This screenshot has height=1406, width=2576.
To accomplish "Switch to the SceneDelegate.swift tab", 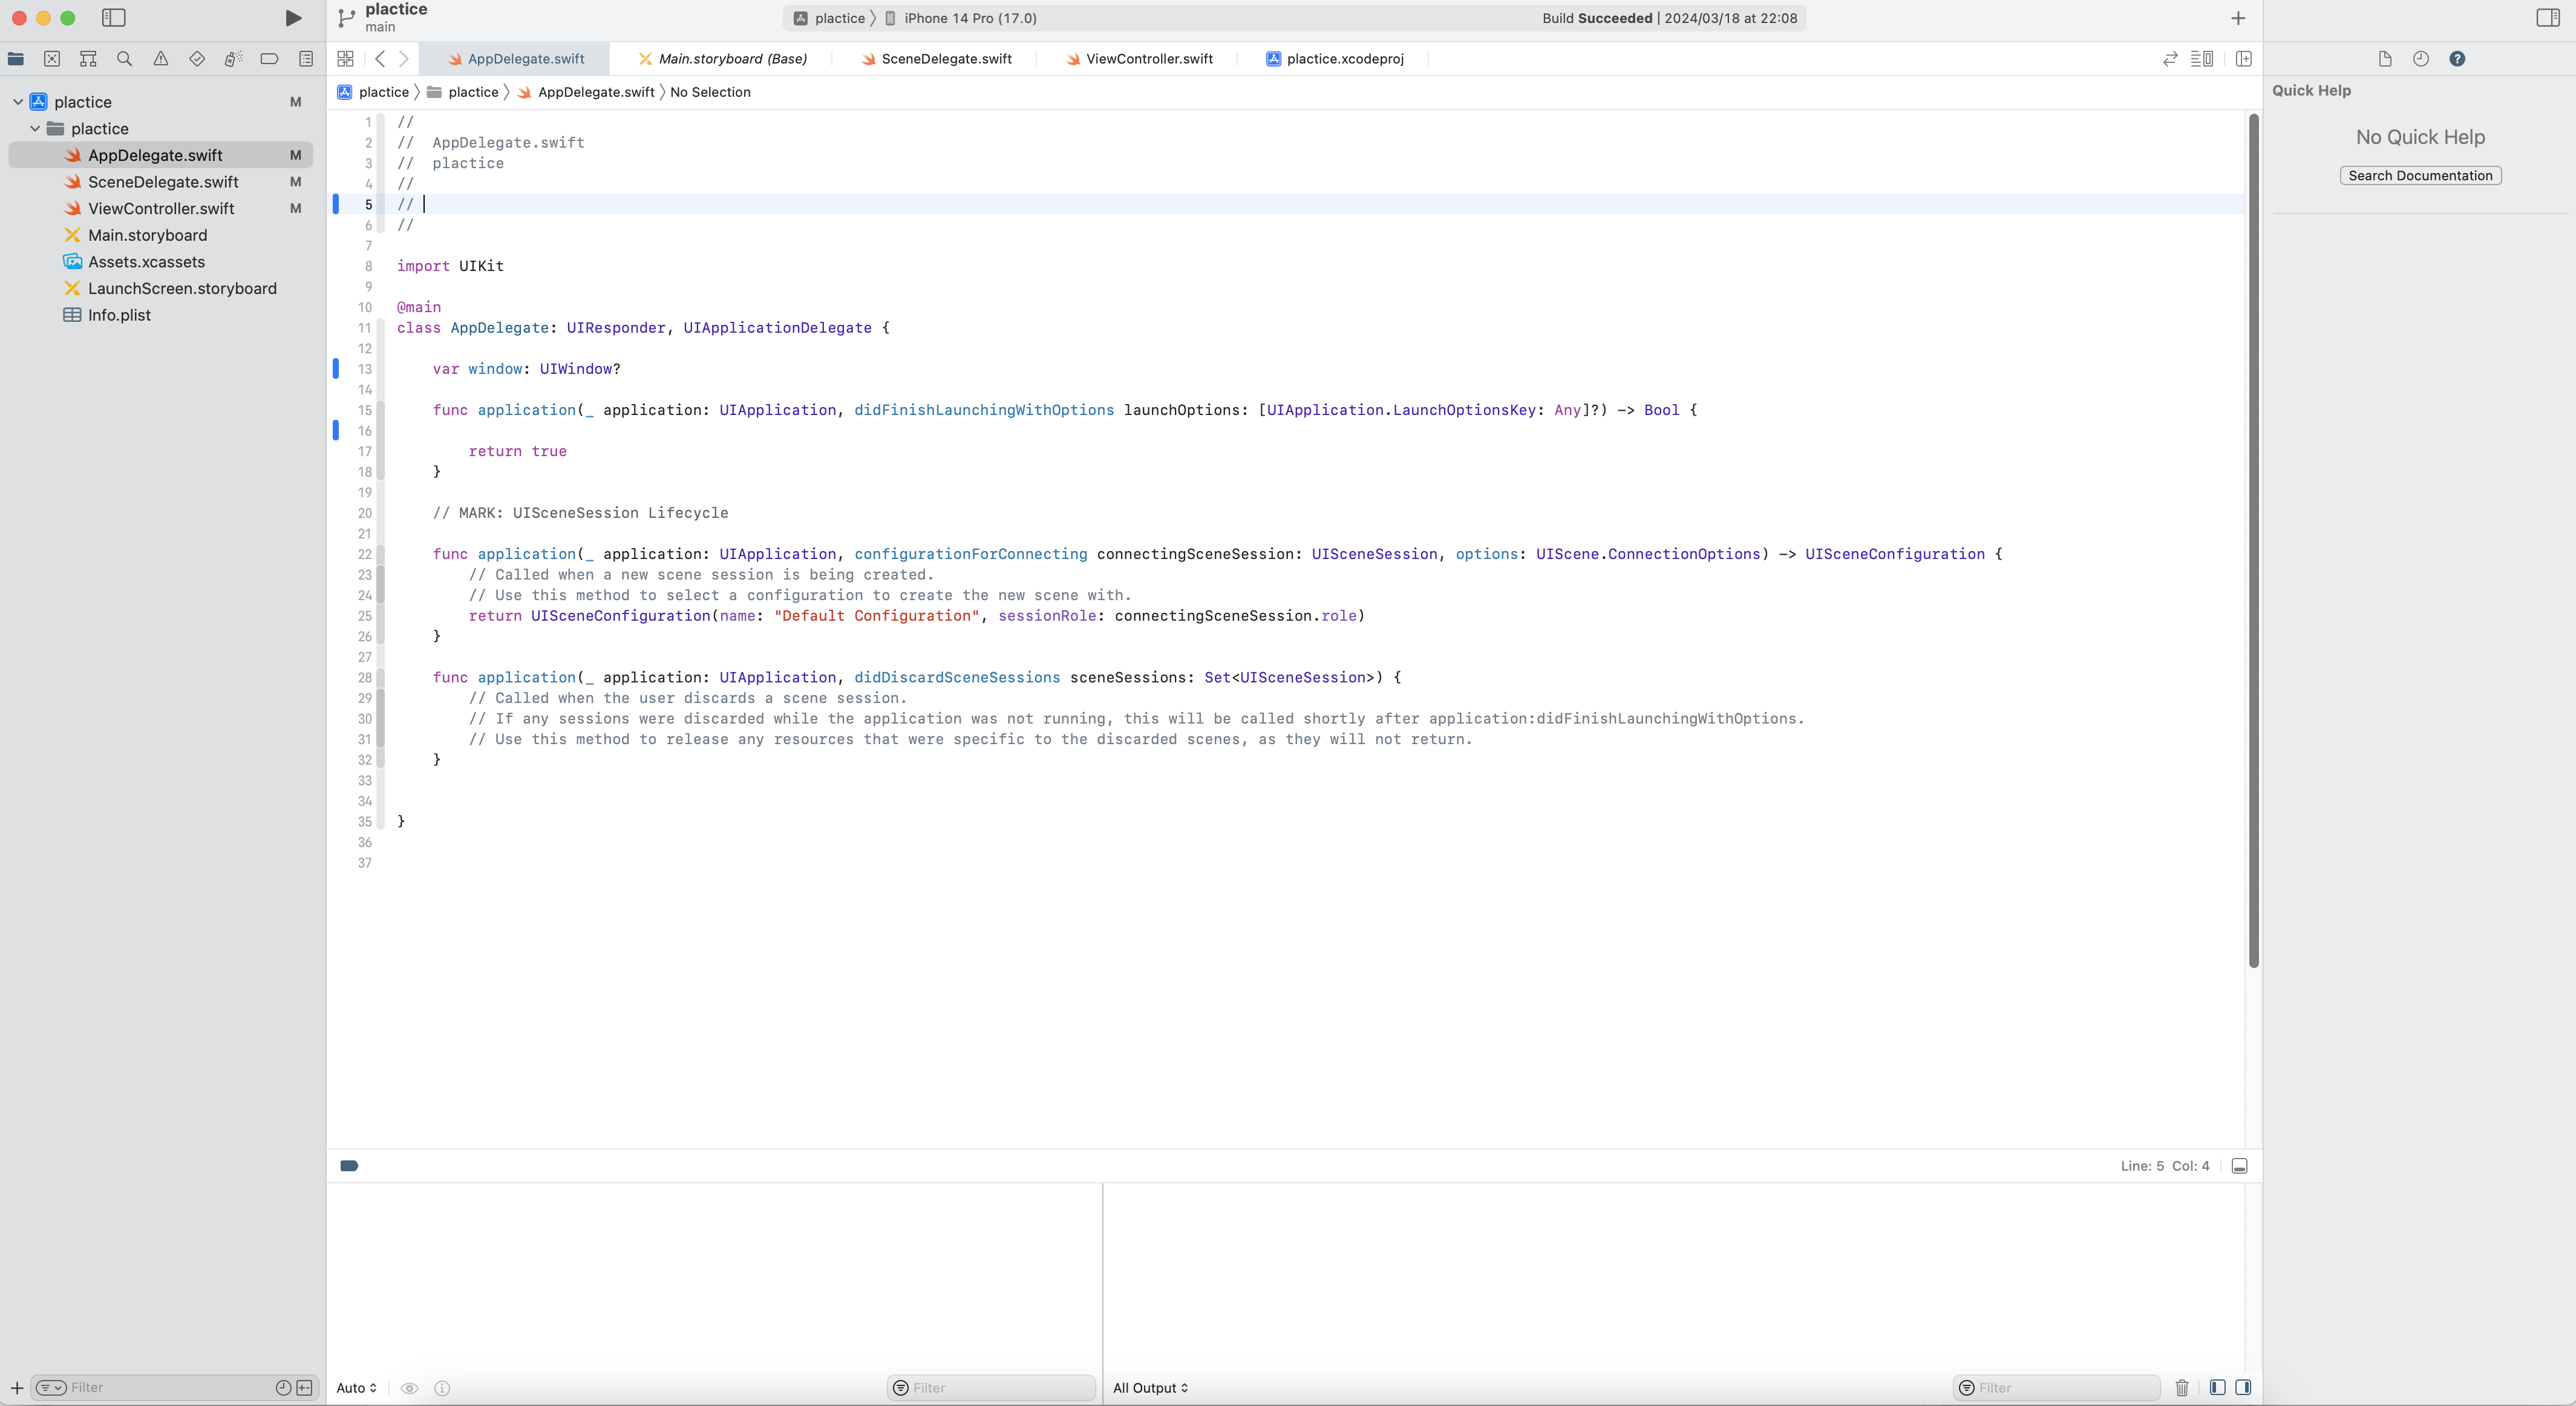I will pos(946,59).
